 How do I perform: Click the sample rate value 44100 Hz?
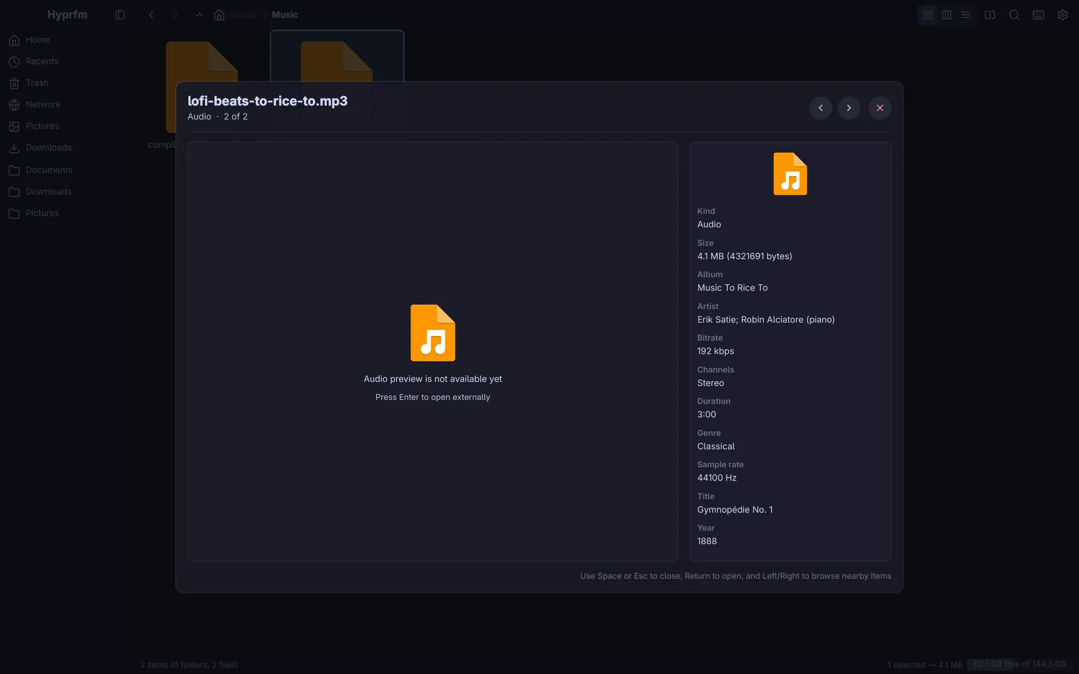click(716, 478)
